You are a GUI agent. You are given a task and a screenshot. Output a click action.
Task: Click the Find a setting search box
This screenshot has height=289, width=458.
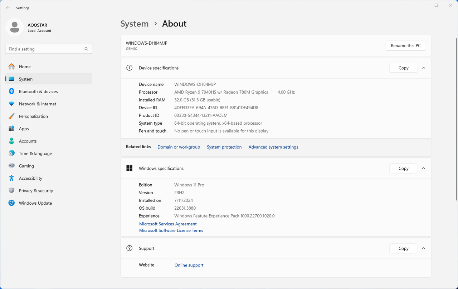49,49
